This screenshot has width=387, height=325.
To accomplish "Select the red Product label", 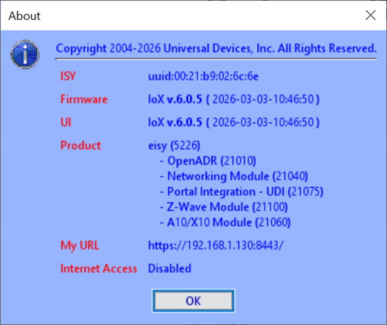I will tap(80, 145).
